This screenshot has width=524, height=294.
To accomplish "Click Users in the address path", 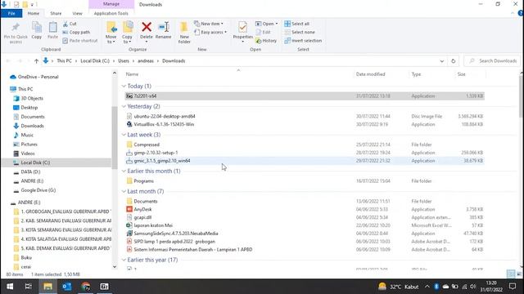I will (x=124, y=61).
